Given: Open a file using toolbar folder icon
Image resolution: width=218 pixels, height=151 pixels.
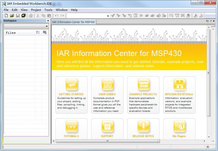Looking at the screenshot, I should 12,16.
